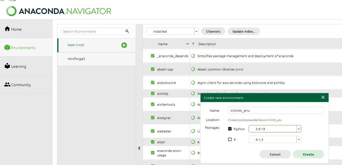The image size is (342, 165).
Task: Click the Learning icon in sidebar
Action: pyautogui.click(x=7, y=66)
